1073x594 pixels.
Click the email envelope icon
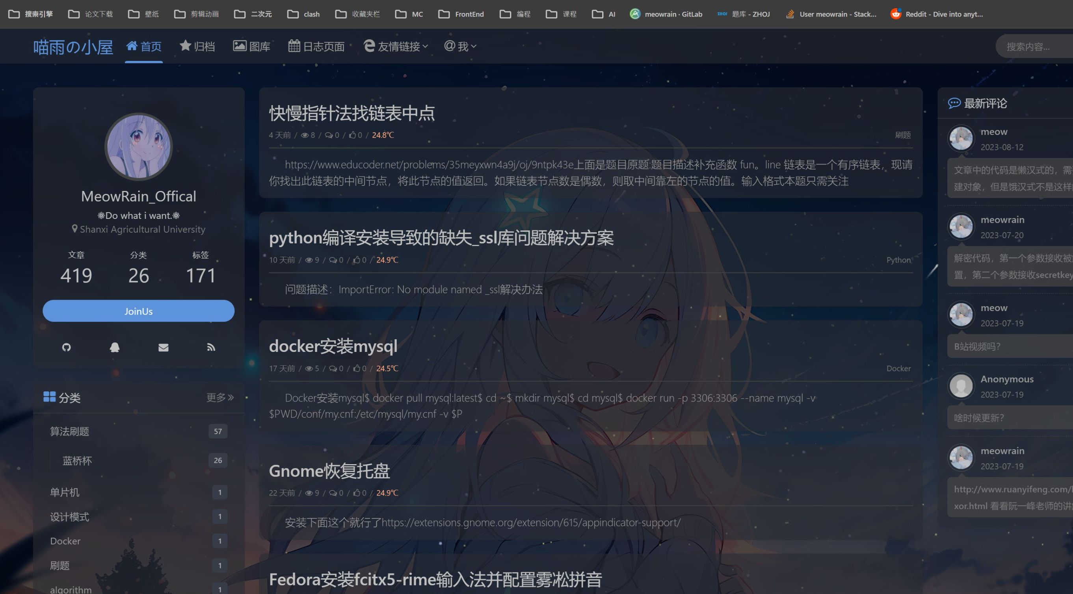(163, 347)
